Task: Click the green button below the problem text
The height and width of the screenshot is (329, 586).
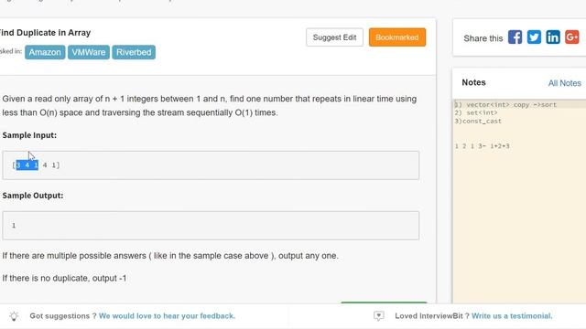Action: (384, 302)
